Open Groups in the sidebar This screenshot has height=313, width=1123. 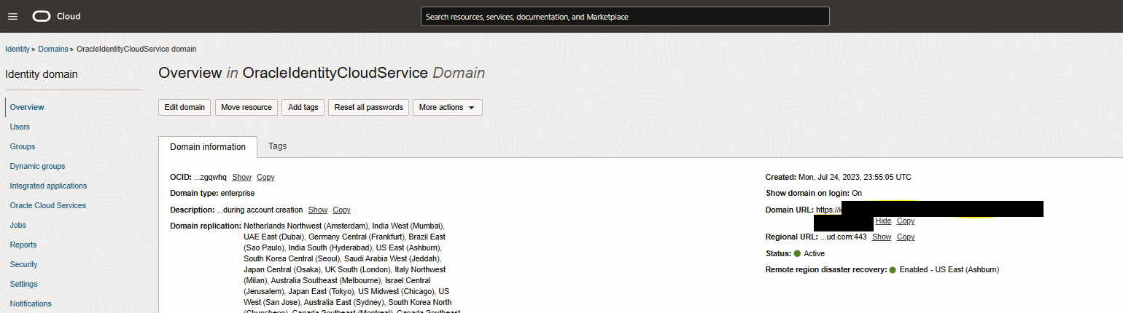[22, 146]
